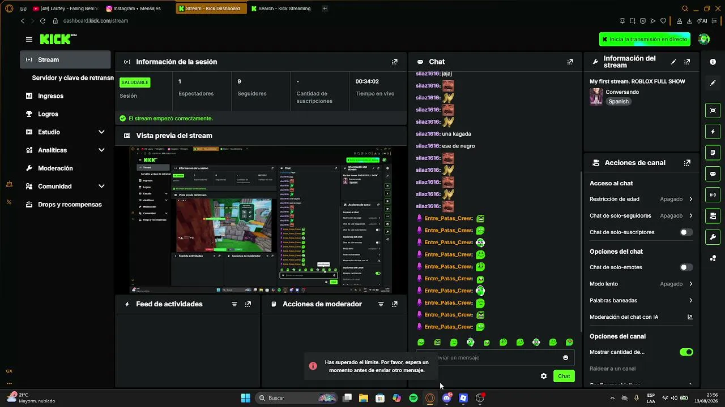Image resolution: width=725 pixels, height=407 pixels.
Task: Click the browser address bar URL
Action: coord(96,21)
